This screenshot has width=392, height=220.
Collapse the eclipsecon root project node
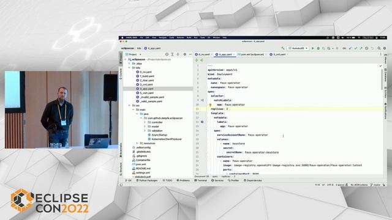pyautogui.click(x=126, y=59)
